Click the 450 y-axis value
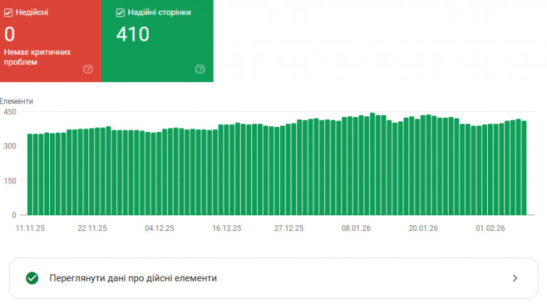Viewport: 547px width, 308px height. tap(10, 112)
